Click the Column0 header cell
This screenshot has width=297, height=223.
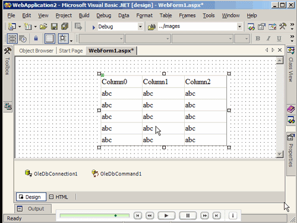122,81
